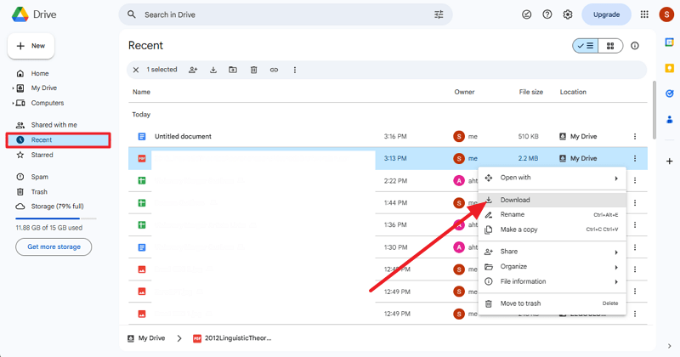Click the download icon in selection toolbar
This screenshot has width=680, height=357.
click(213, 70)
